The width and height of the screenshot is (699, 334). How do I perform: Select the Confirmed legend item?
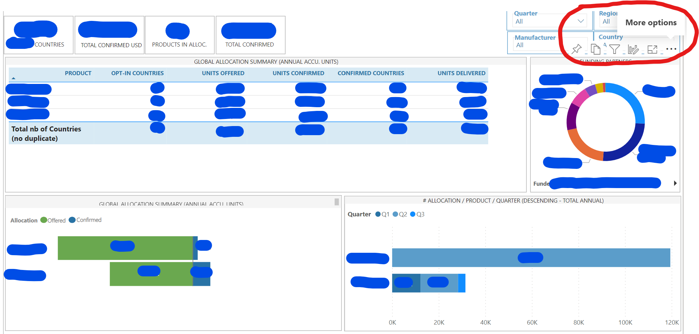click(x=85, y=220)
